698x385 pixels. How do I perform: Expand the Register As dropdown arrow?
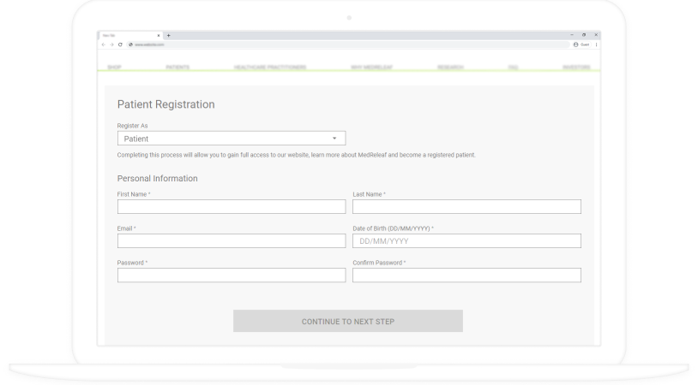(334, 139)
